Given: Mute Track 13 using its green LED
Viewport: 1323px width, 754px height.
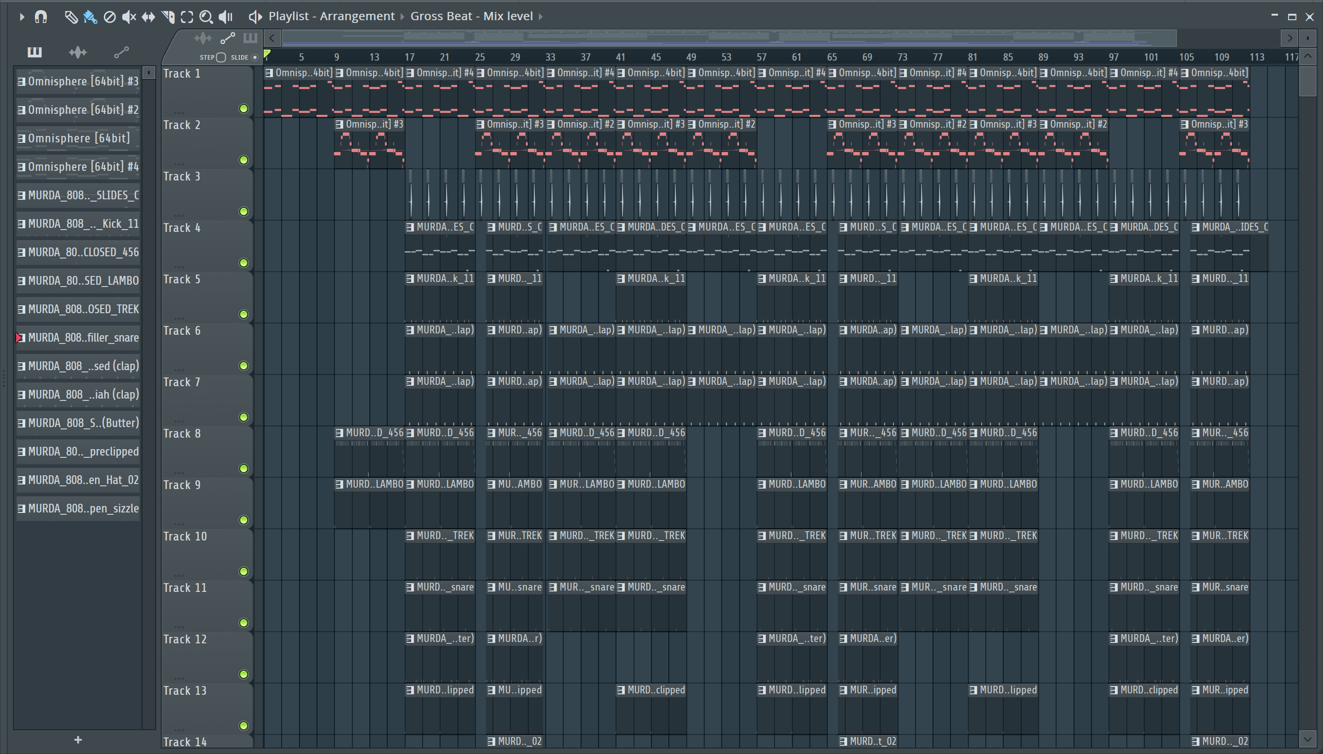Looking at the screenshot, I should 243,726.
